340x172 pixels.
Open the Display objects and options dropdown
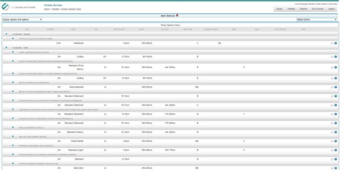22,20
